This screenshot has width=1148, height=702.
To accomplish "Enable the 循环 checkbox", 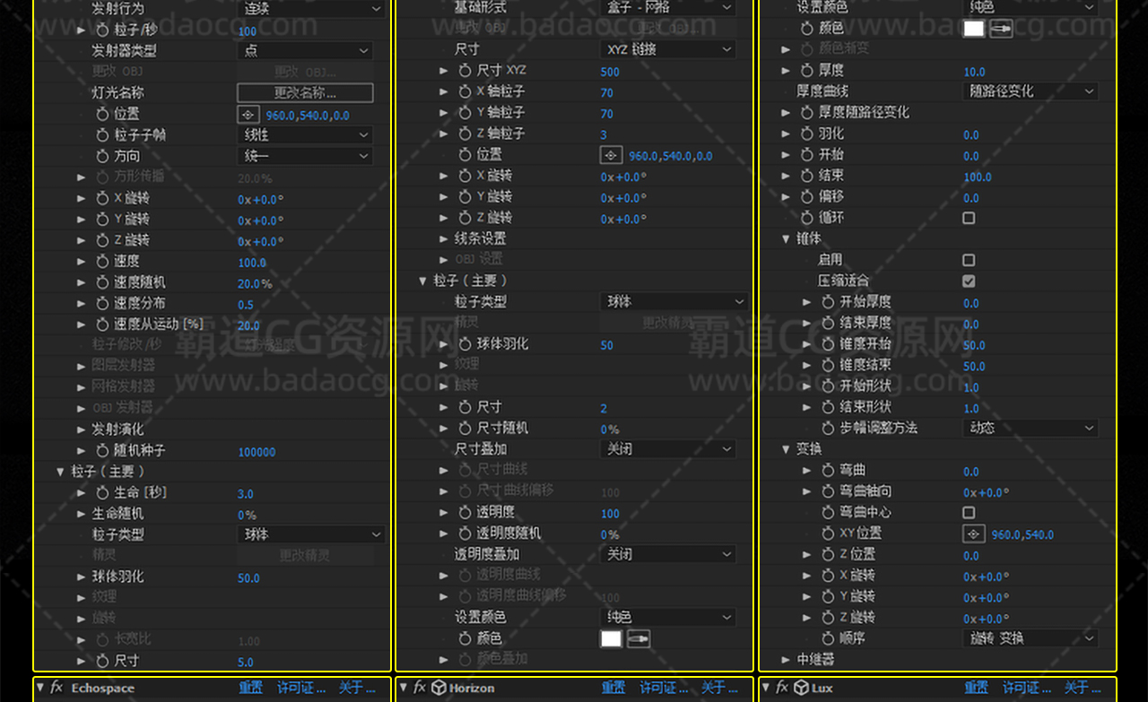I will pos(969,218).
